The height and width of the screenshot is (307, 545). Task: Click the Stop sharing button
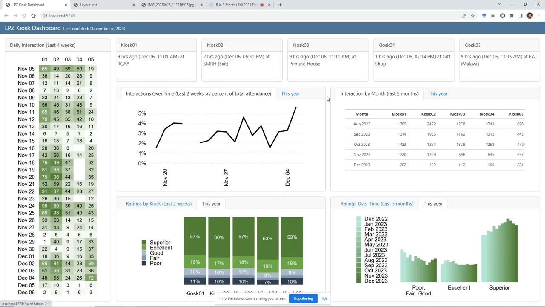303,298
